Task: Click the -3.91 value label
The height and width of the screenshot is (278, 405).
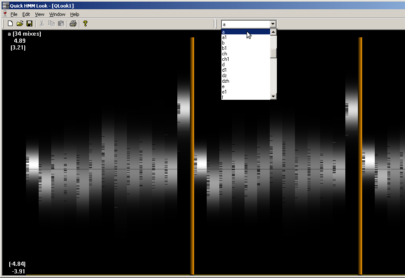Action: (x=18, y=271)
